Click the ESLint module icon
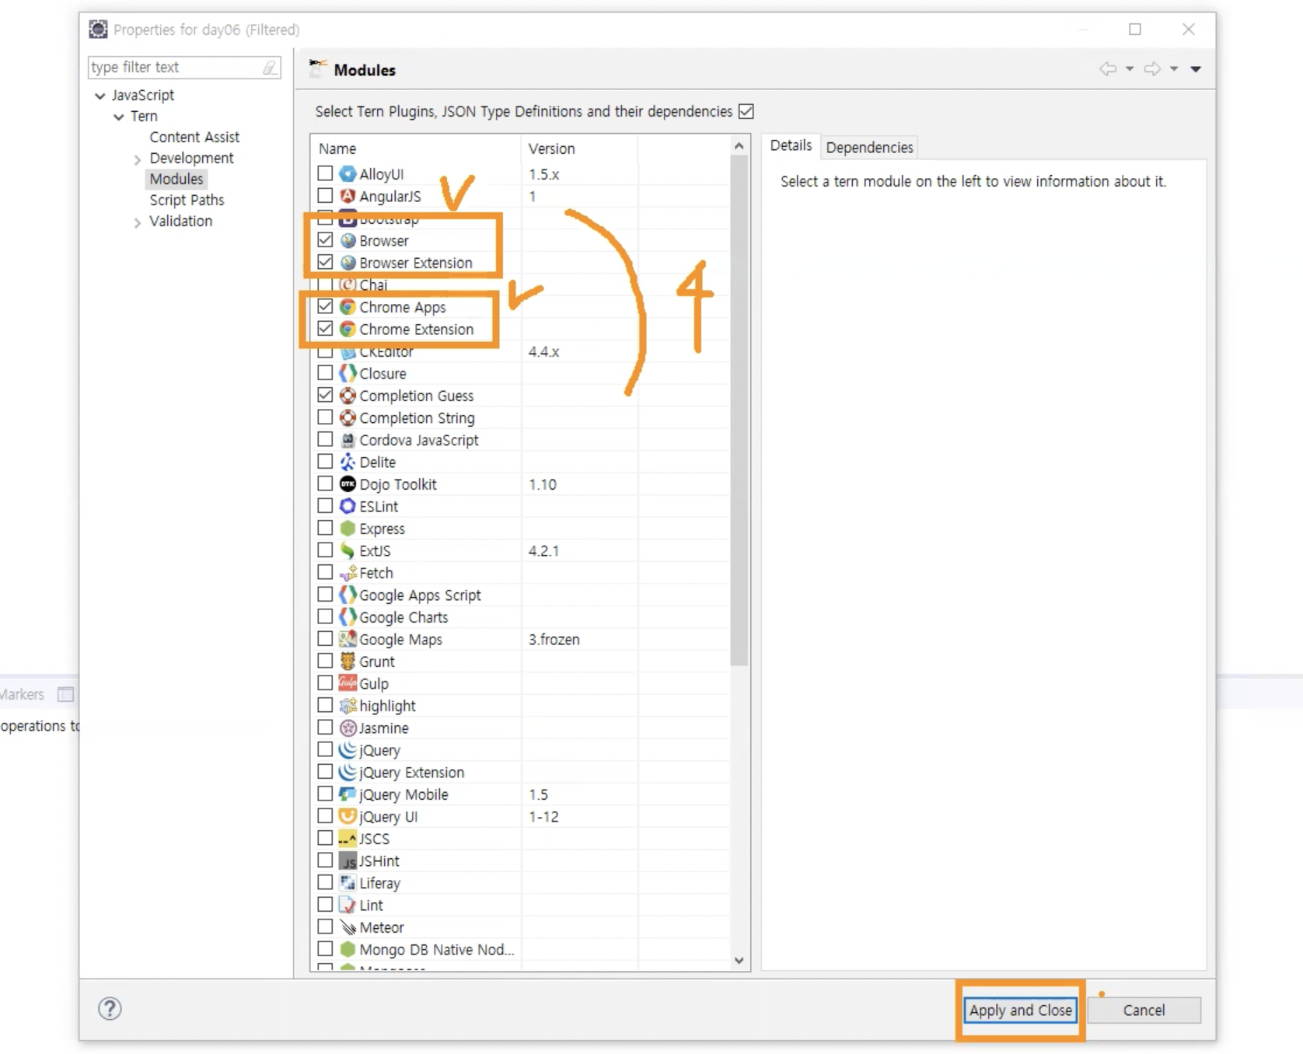The image size is (1303, 1054). [348, 506]
